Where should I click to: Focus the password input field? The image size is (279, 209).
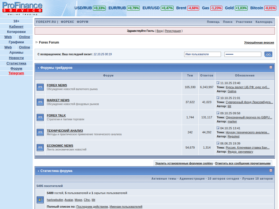(x=243, y=54)
